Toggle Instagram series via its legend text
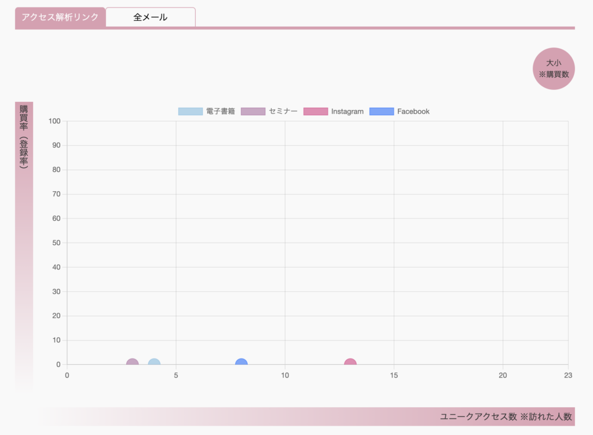 pos(347,111)
